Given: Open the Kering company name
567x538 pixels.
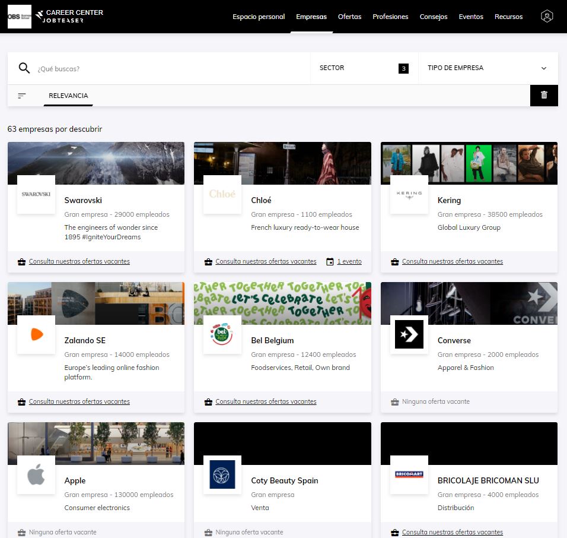Looking at the screenshot, I should tap(449, 200).
